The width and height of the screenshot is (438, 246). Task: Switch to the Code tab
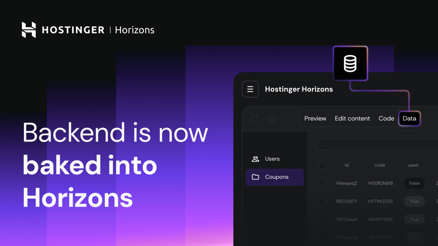(386, 119)
